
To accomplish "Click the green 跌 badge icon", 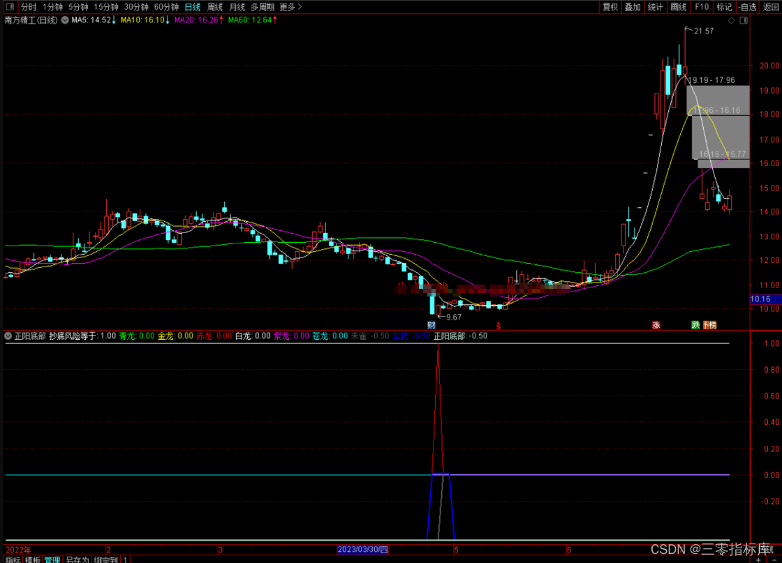I will (x=695, y=325).
